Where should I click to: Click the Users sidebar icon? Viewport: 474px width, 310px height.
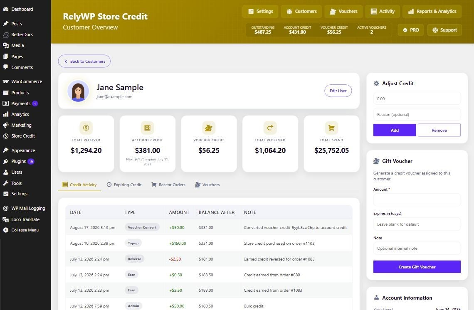tap(5, 172)
